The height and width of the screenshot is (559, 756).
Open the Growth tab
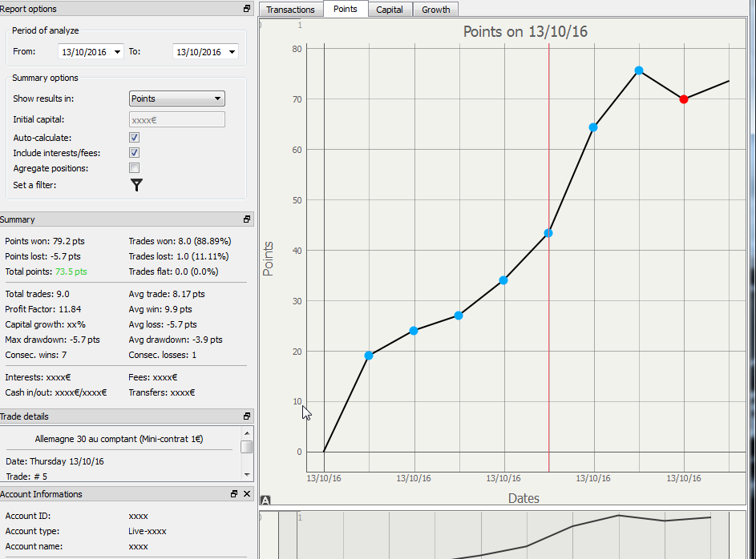(x=436, y=10)
